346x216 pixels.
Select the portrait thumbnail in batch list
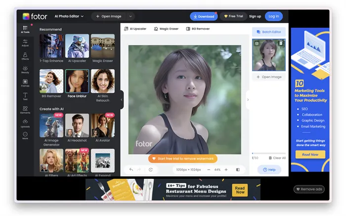tap(269, 55)
